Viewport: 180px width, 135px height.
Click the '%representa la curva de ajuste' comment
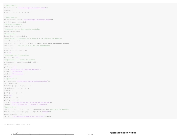(x=19, y=60)
